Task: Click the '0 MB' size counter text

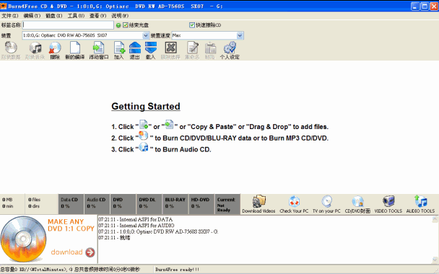Action: pos(7,200)
